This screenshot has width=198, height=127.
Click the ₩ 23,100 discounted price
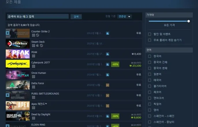point(135,66)
